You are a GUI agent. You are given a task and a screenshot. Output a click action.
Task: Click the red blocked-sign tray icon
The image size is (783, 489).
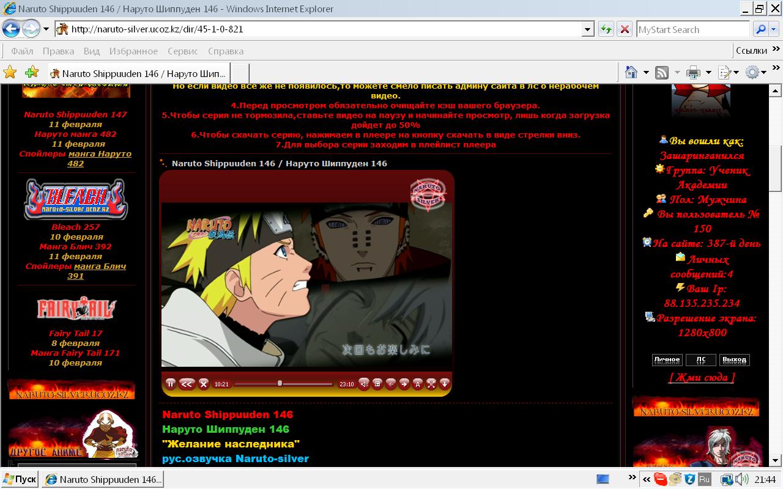pyautogui.click(x=660, y=479)
